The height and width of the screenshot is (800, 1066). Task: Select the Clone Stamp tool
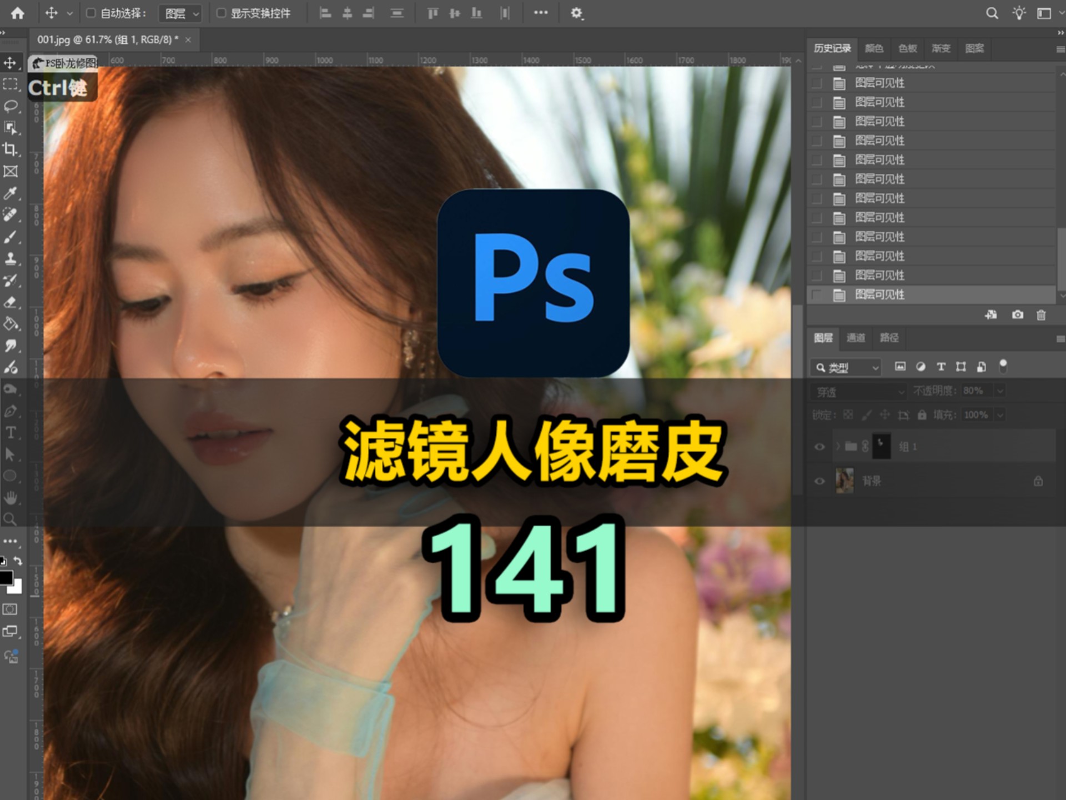click(x=10, y=259)
